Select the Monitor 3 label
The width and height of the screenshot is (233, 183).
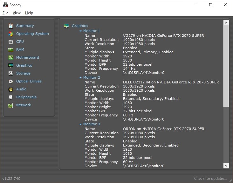click(92, 124)
